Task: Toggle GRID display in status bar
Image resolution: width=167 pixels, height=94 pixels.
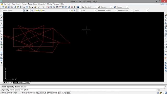Action: pyautogui.click(x=28, y=93)
